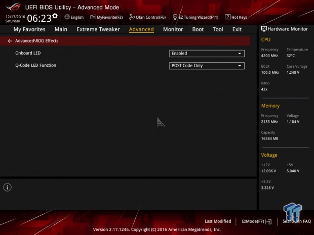Click the info circle icon
314x235 pixels.
tap(8, 187)
